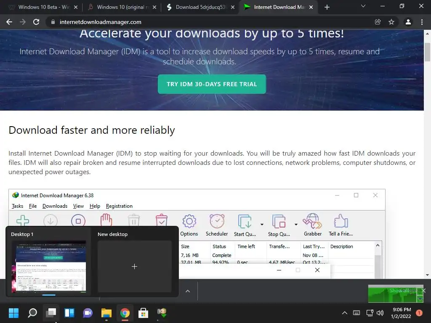Click the Size column header
Image resolution: width=431 pixels, height=323 pixels.
pyautogui.click(x=194, y=246)
